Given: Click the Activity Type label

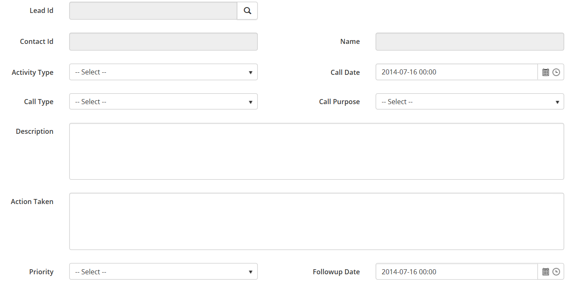Looking at the screenshot, I should tap(32, 72).
